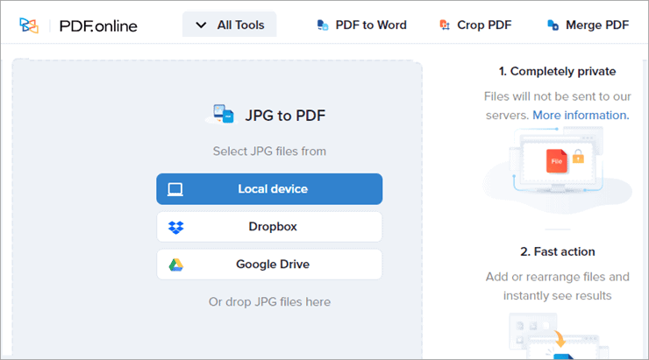Image resolution: width=649 pixels, height=360 pixels.
Task: Click the JPG to PDF heading icon
Action: click(x=220, y=114)
